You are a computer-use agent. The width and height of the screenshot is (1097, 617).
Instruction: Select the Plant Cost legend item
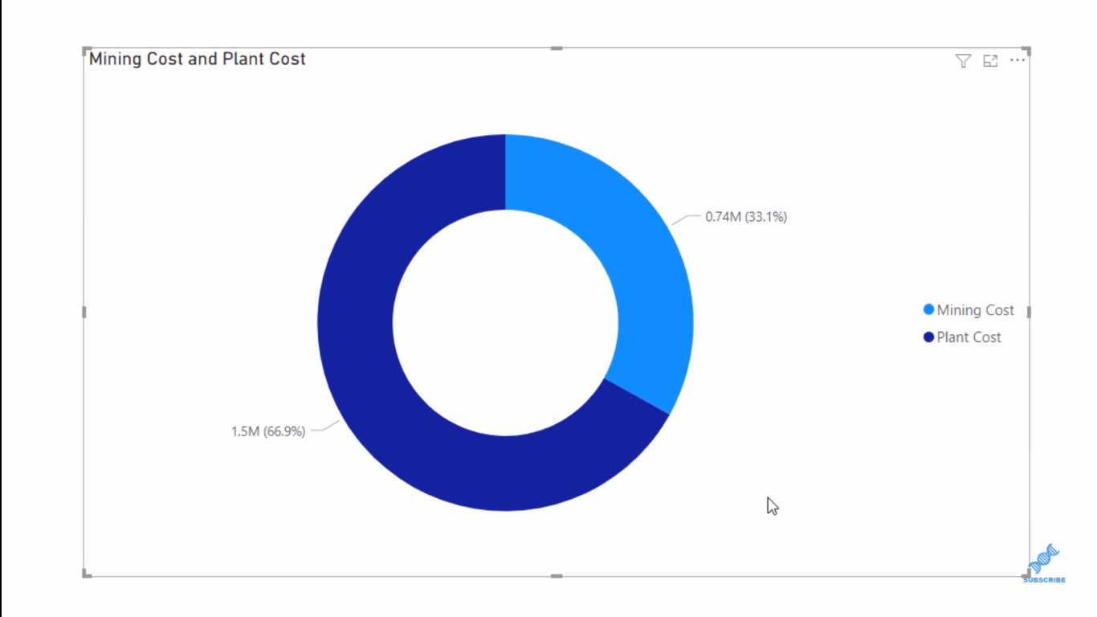(962, 337)
